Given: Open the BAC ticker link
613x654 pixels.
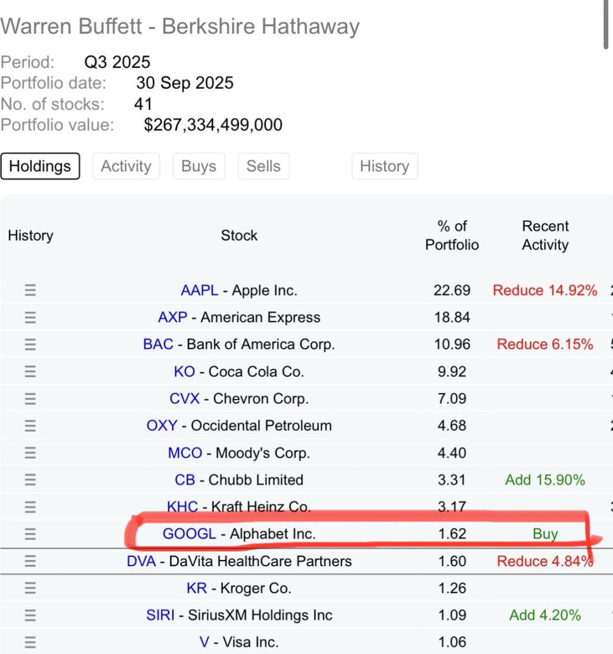Looking at the screenshot, I should [158, 345].
